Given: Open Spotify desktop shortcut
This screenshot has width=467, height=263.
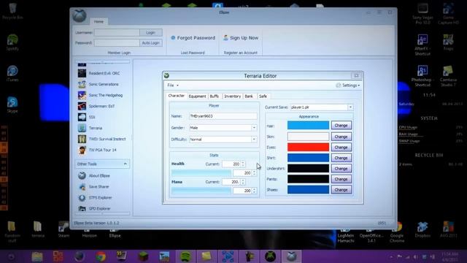Looking at the screenshot, I should (x=12, y=39).
